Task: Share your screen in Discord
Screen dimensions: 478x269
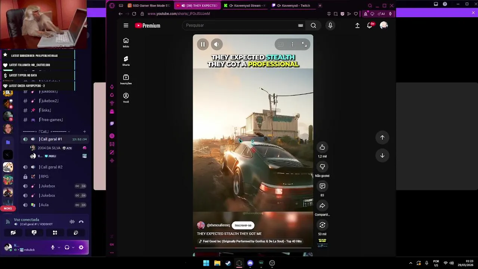Action: tap(34, 233)
